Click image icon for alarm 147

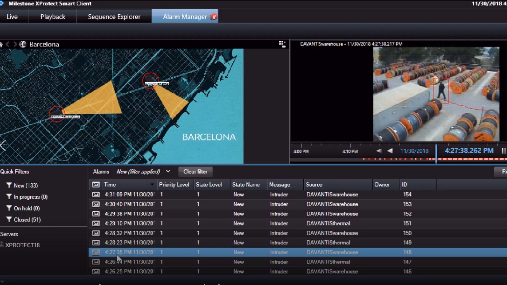click(96, 262)
